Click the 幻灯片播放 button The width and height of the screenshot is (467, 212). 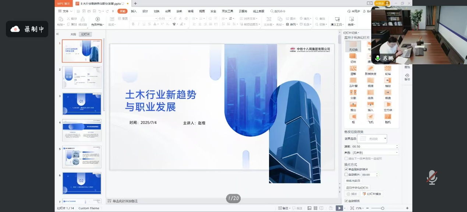[x=372, y=194]
